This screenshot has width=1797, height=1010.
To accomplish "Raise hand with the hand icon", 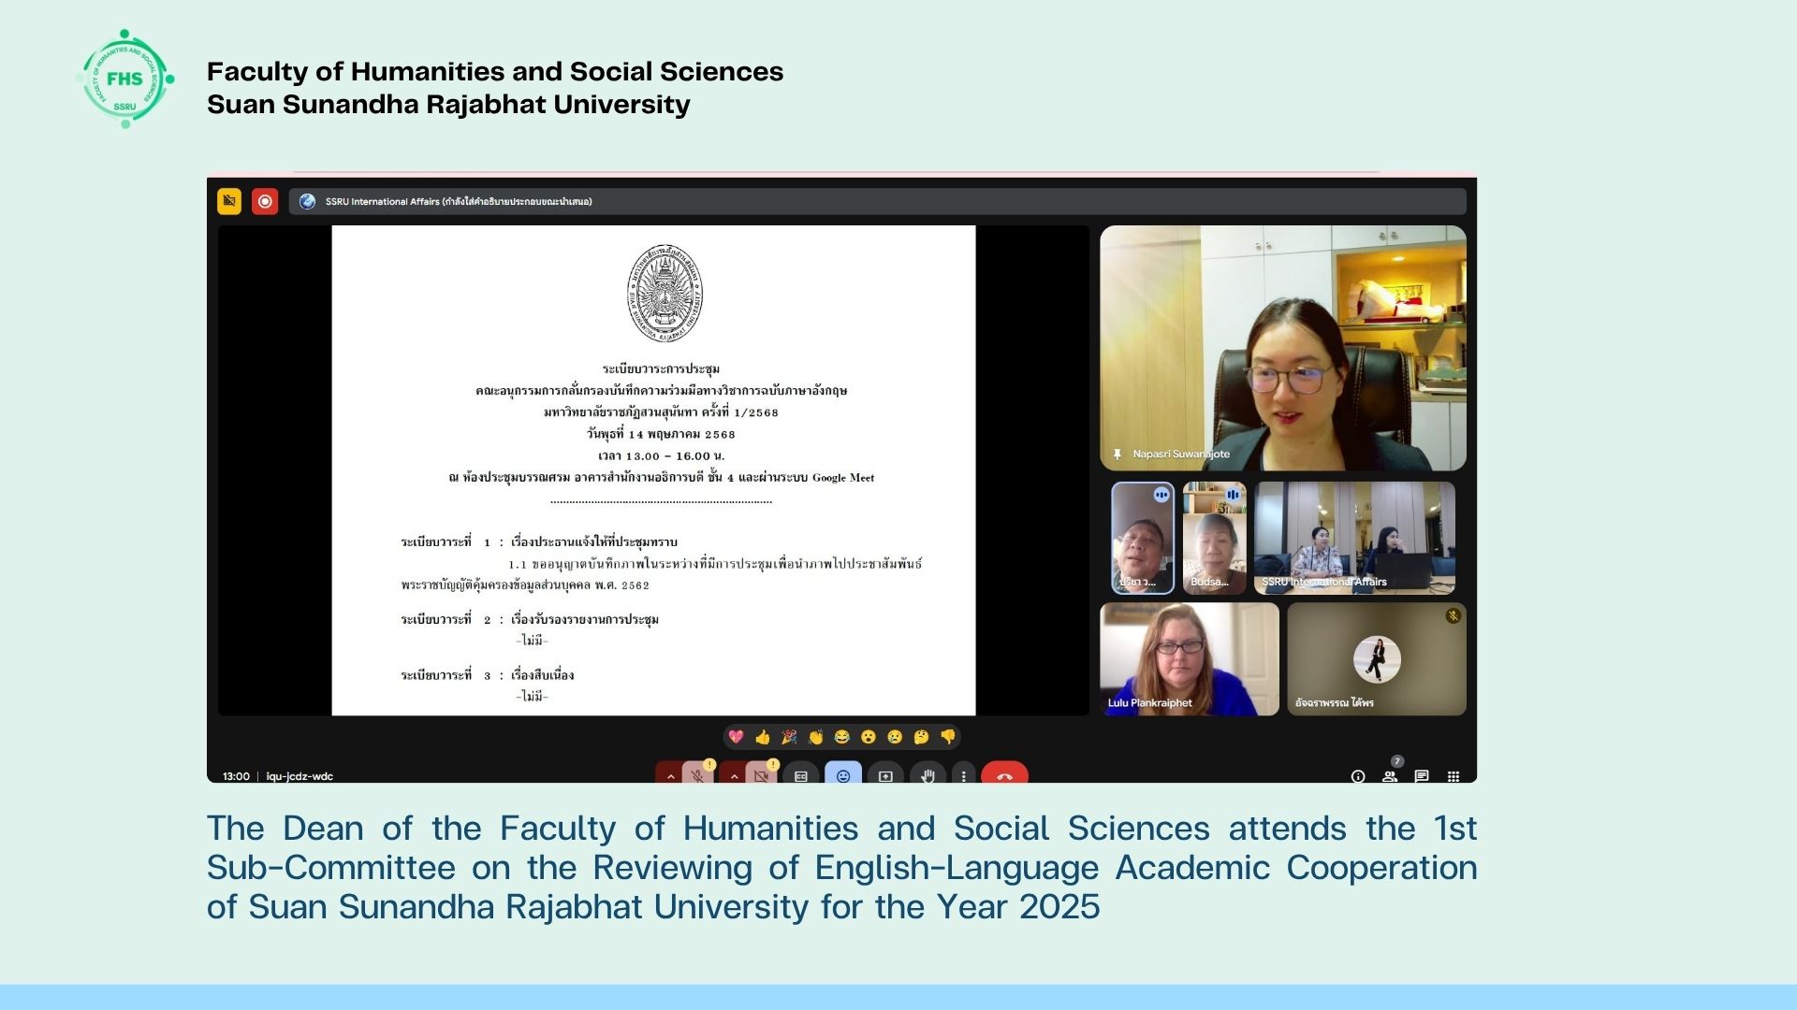I will coord(928,775).
